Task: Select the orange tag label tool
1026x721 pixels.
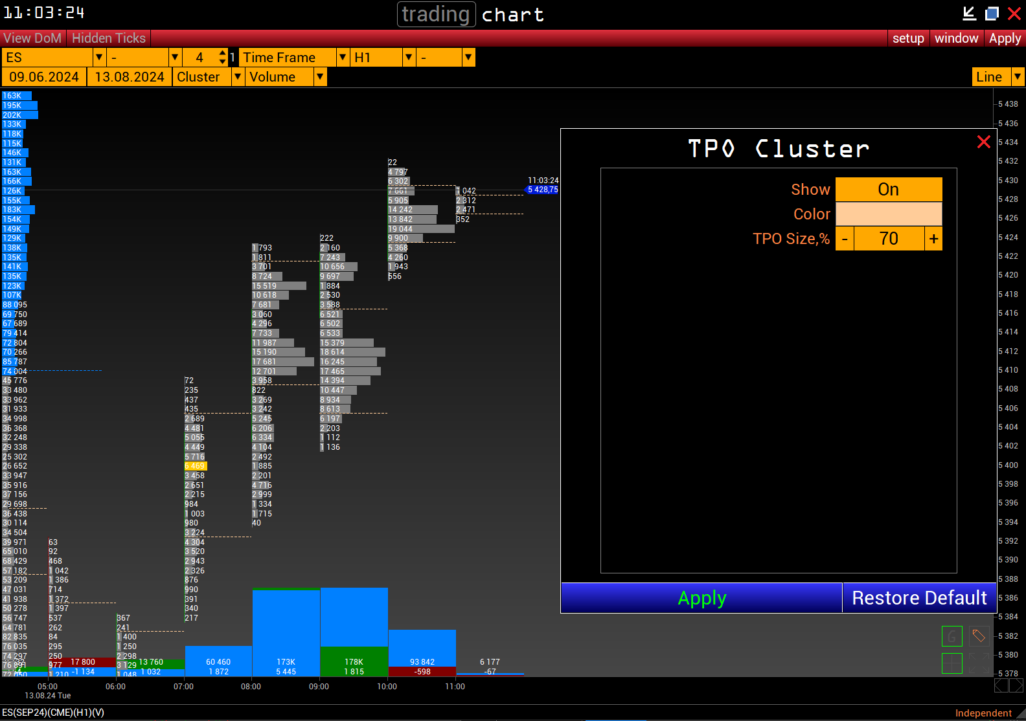Action: coord(979,636)
